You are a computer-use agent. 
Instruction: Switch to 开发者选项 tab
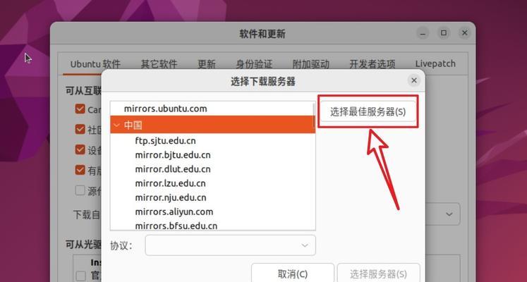click(x=372, y=63)
